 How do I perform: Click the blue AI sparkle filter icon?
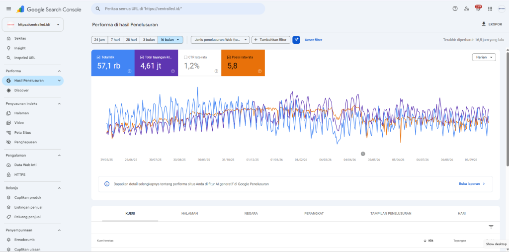[x=296, y=40]
